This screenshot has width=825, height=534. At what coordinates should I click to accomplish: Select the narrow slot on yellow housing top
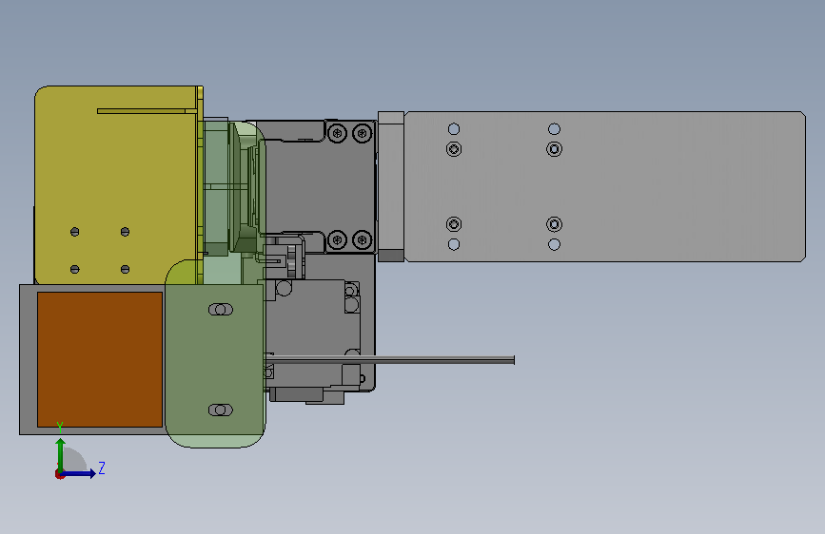pos(147,111)
